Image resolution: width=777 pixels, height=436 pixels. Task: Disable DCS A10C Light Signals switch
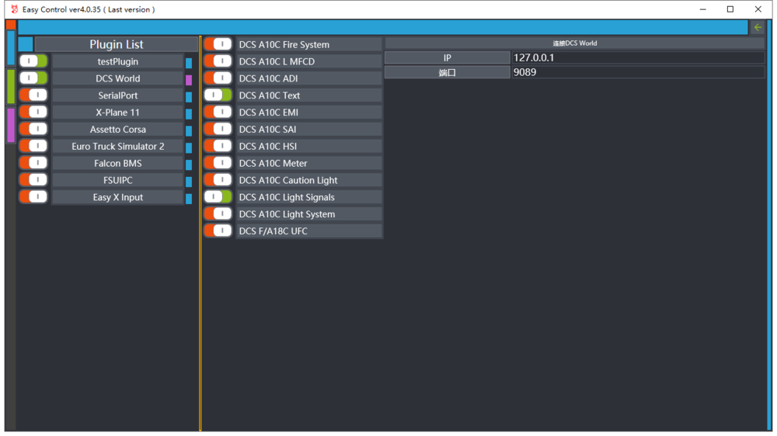click(x=218, y=197)
